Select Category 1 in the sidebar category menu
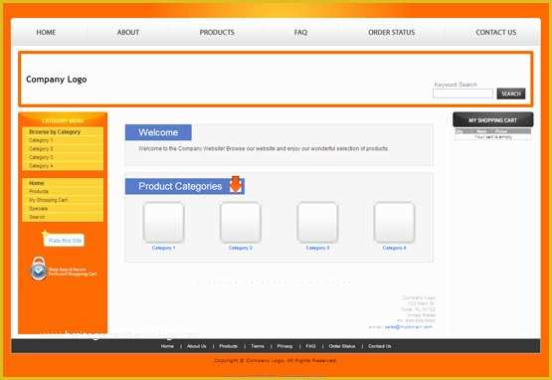This screenshot has height=380, width=552. (41, 140)
